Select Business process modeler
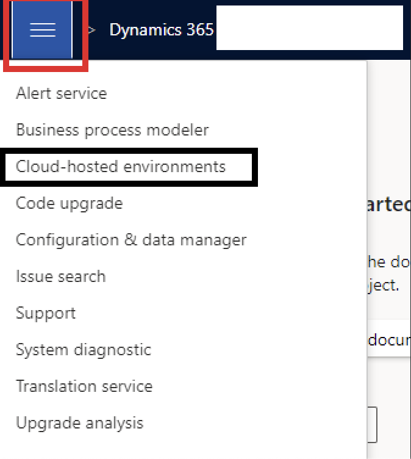 [112, 130]
